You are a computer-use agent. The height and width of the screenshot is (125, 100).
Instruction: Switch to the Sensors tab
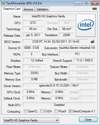pos(28,9)
